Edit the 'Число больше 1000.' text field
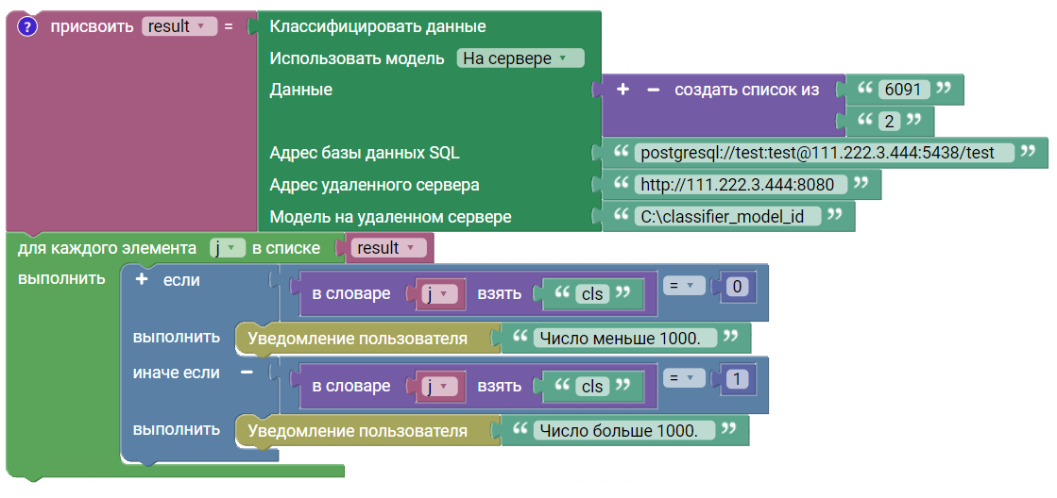This screenshot has height=498, width=1057. point(624,430)
